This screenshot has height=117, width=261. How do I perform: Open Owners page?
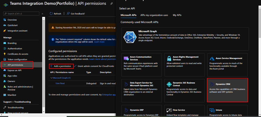11,81
